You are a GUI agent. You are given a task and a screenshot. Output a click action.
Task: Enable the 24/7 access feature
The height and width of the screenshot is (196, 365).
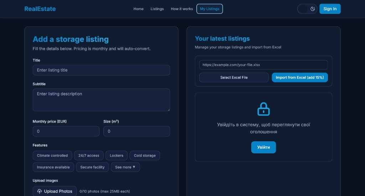pos(89,156)
